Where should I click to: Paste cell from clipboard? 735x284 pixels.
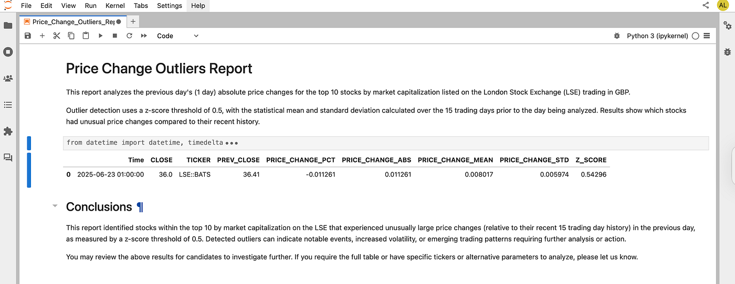[85, 36]
